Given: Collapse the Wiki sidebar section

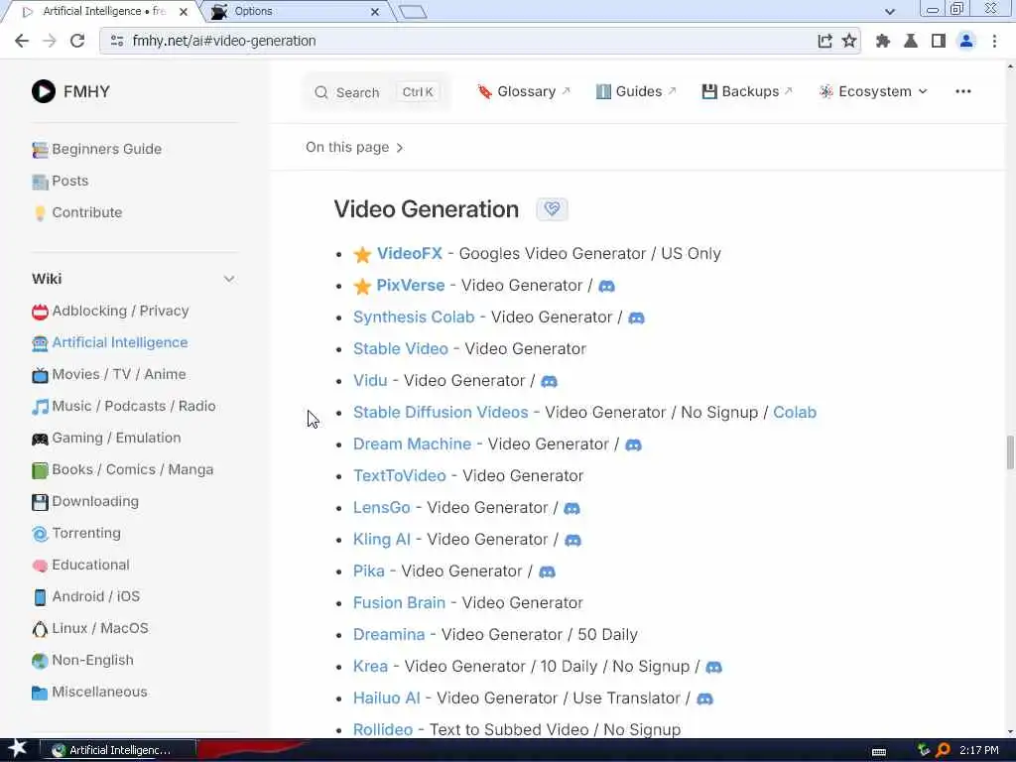Looking at the screenshot, I should 229,279.
